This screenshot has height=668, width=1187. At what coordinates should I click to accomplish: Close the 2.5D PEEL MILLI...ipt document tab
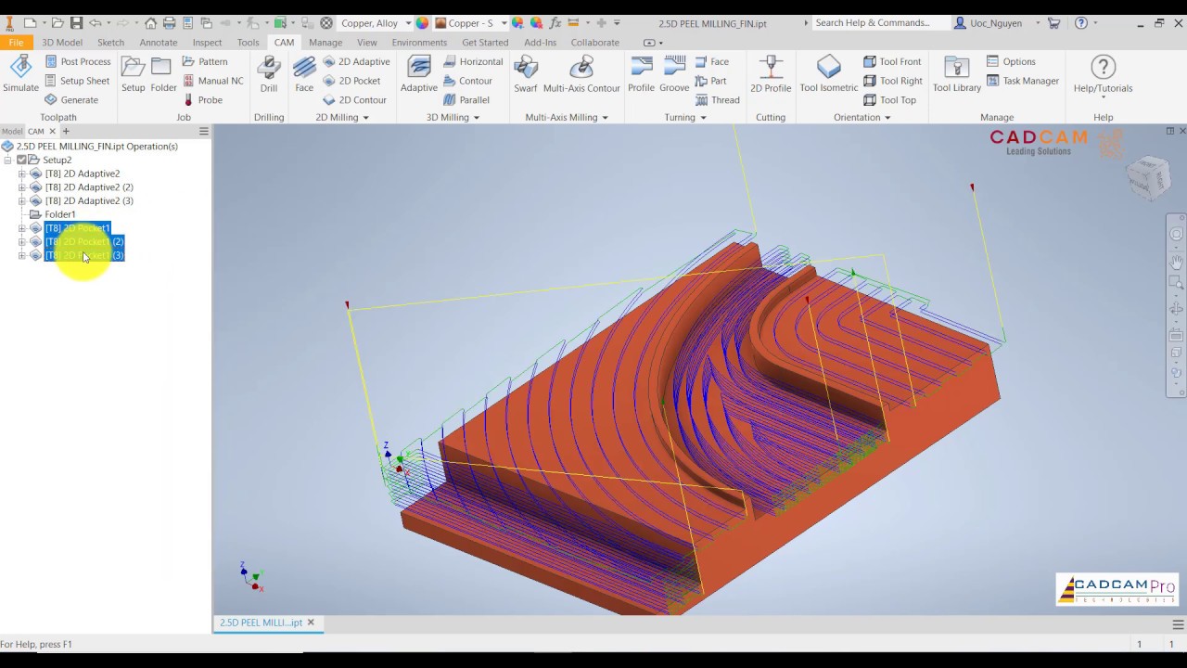[311, 623]
